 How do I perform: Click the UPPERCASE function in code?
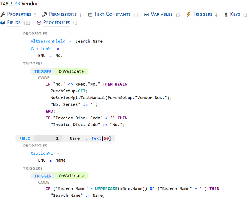[106, 189]
